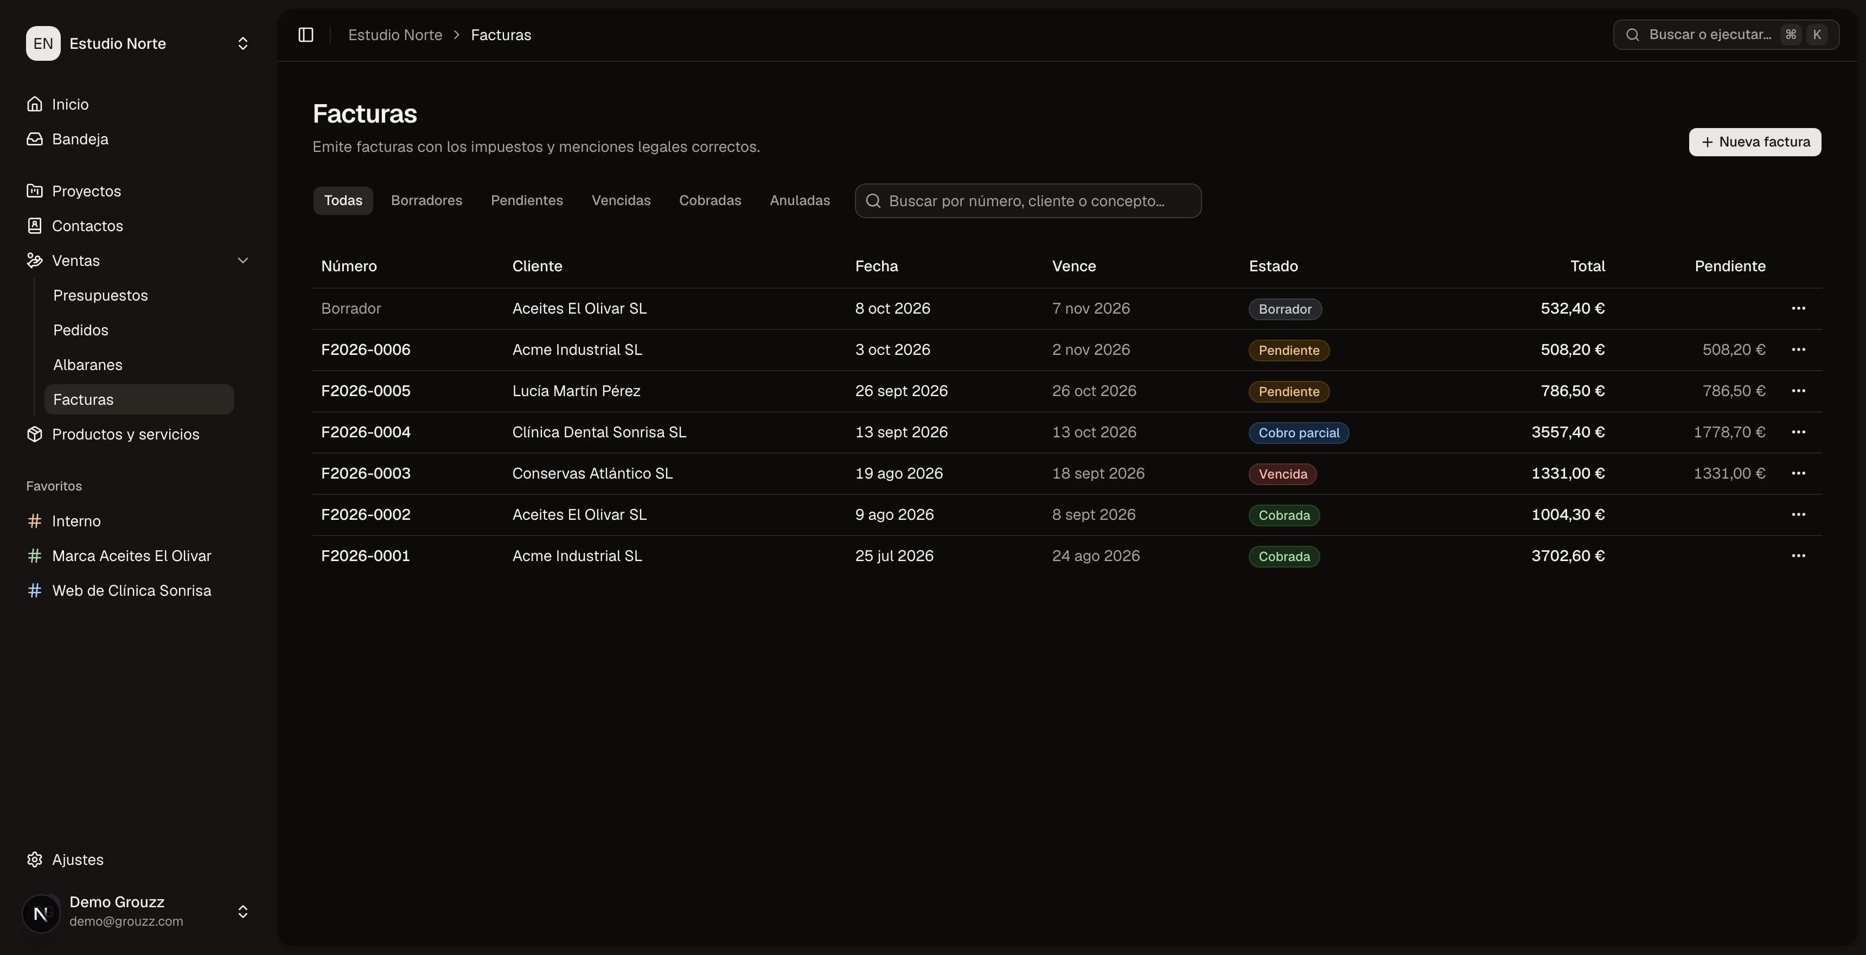The width and height of the screenshot is (1866, 955).
Task: Switch to the Cobradas tab
Action: (710, 201)
